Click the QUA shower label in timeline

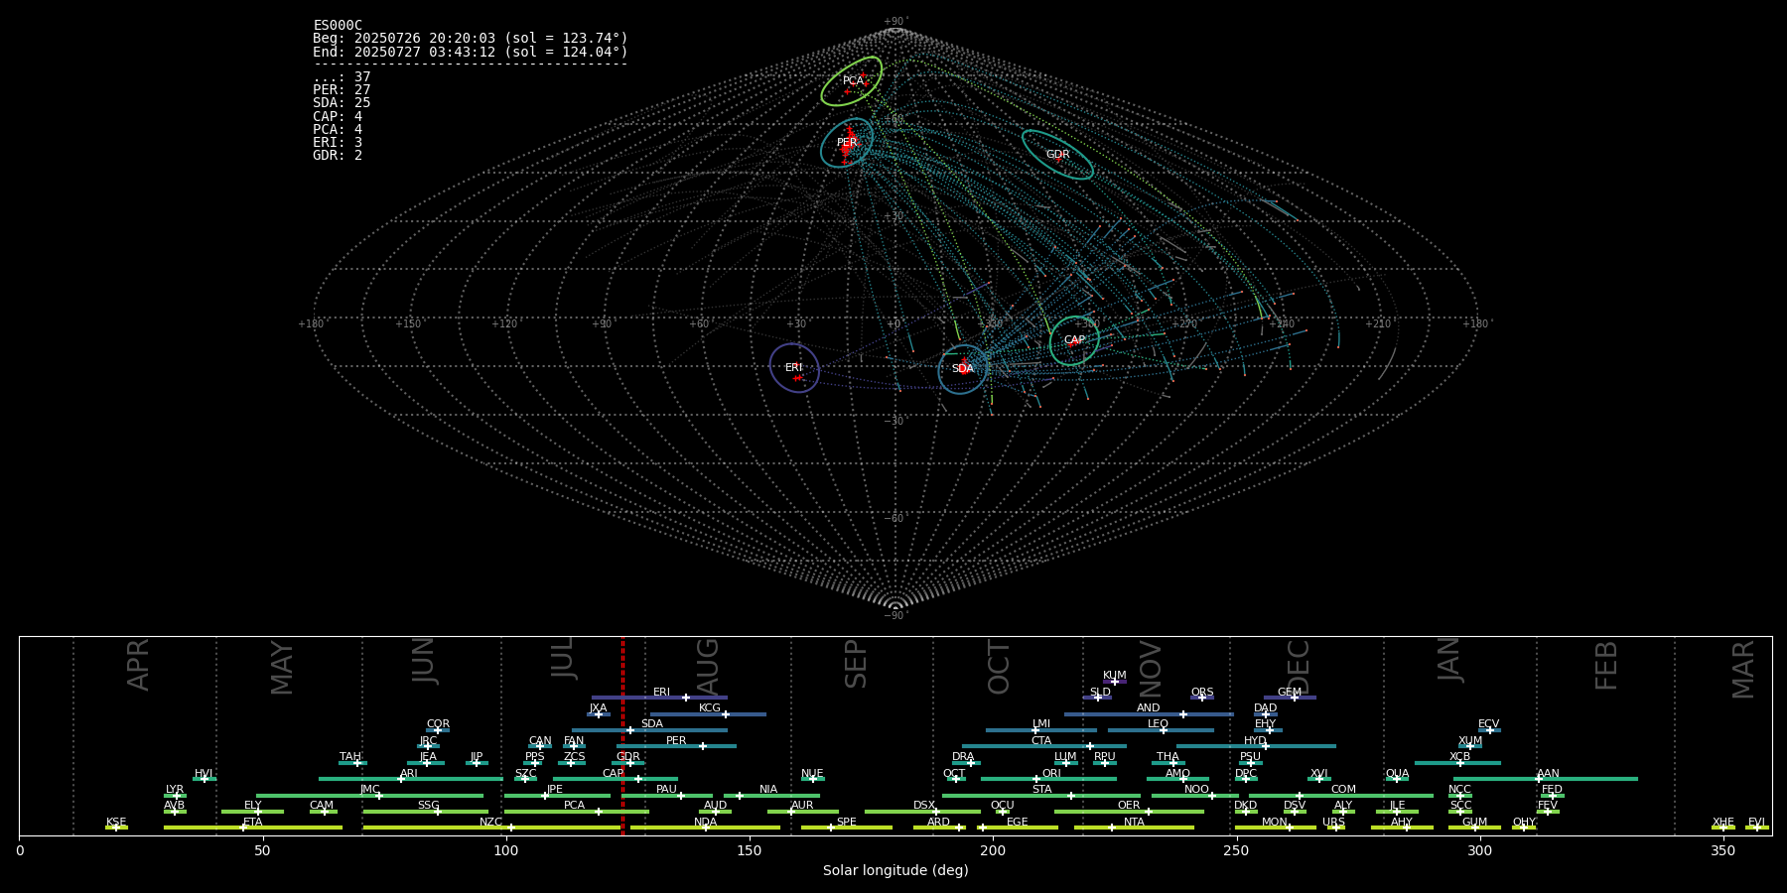pos(1397,774)
